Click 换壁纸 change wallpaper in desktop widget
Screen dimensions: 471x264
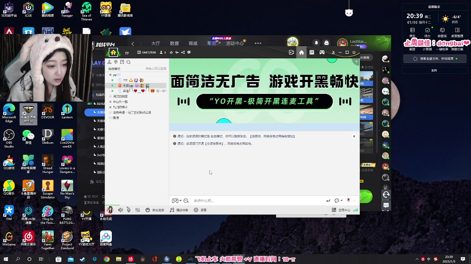tap(442, 32)
